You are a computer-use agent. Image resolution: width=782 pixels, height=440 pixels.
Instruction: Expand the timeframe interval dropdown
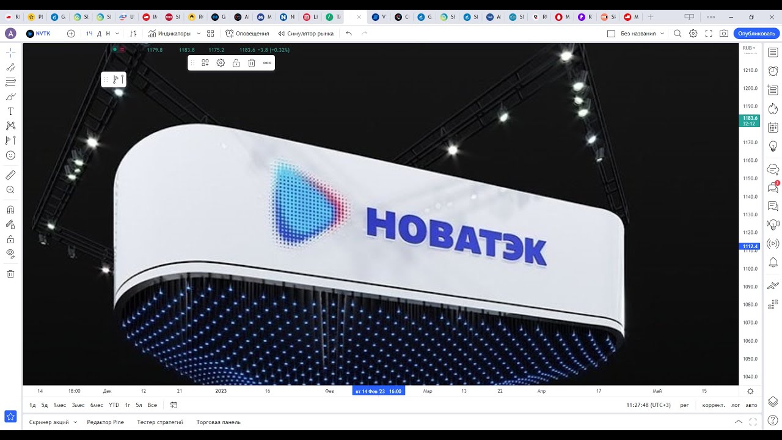[117, 34]
